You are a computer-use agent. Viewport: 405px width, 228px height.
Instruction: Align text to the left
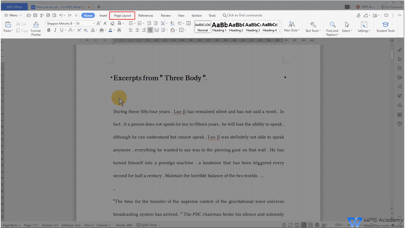[x=131, y=30]
